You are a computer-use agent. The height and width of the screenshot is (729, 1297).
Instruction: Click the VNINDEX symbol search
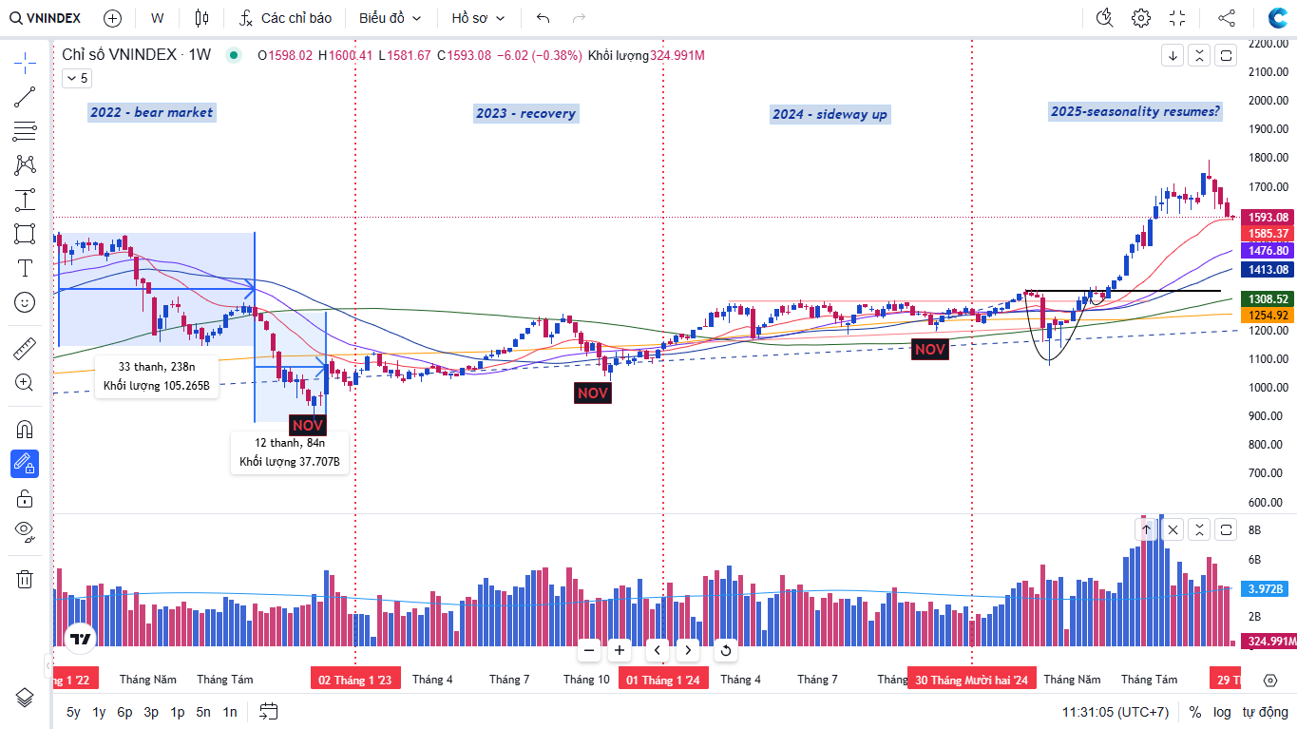46,18
